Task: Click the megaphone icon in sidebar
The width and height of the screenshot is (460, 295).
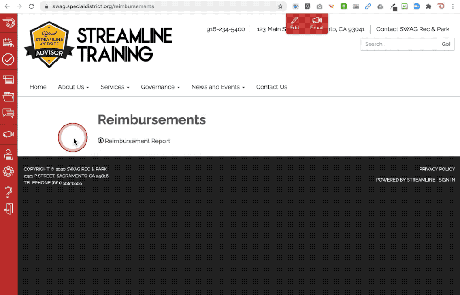Action: [x=8, y=134]
